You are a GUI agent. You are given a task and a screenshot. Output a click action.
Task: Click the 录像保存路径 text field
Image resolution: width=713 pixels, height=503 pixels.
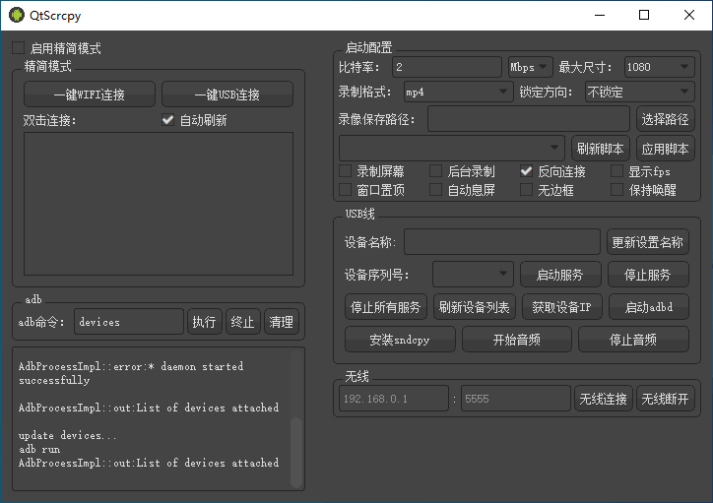[529, 119]
